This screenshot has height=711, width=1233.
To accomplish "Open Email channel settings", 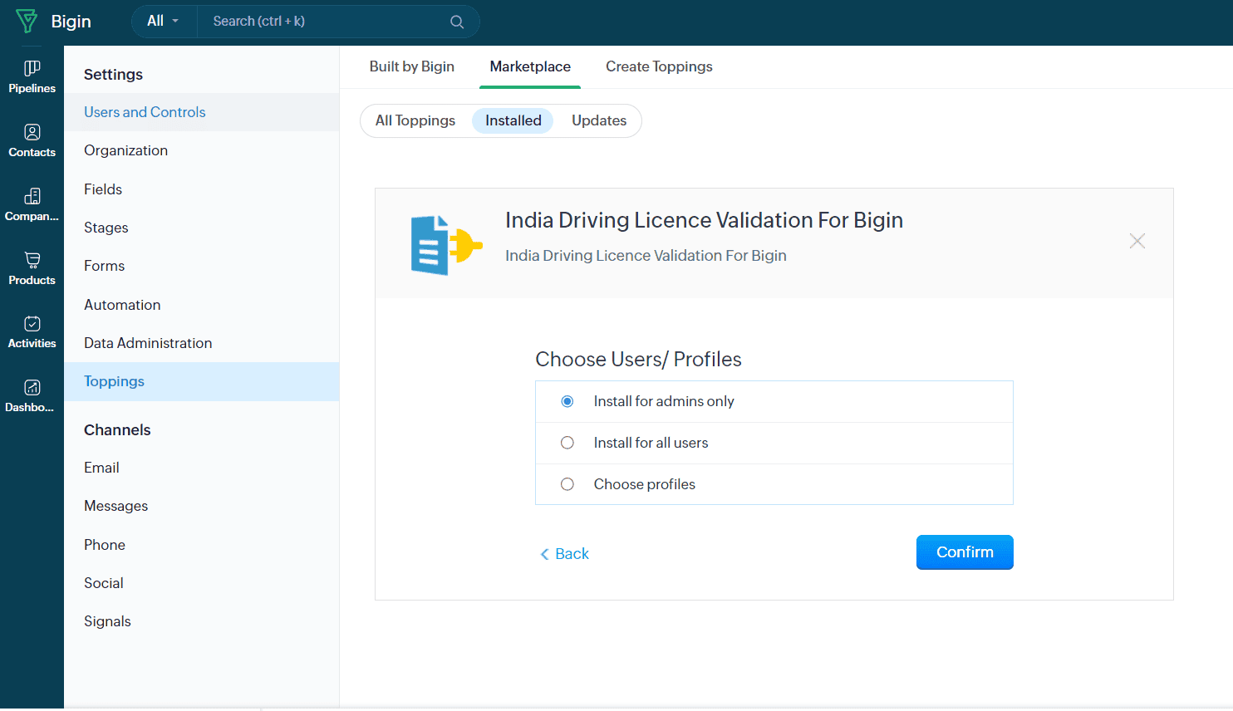I will pos(201,468).
